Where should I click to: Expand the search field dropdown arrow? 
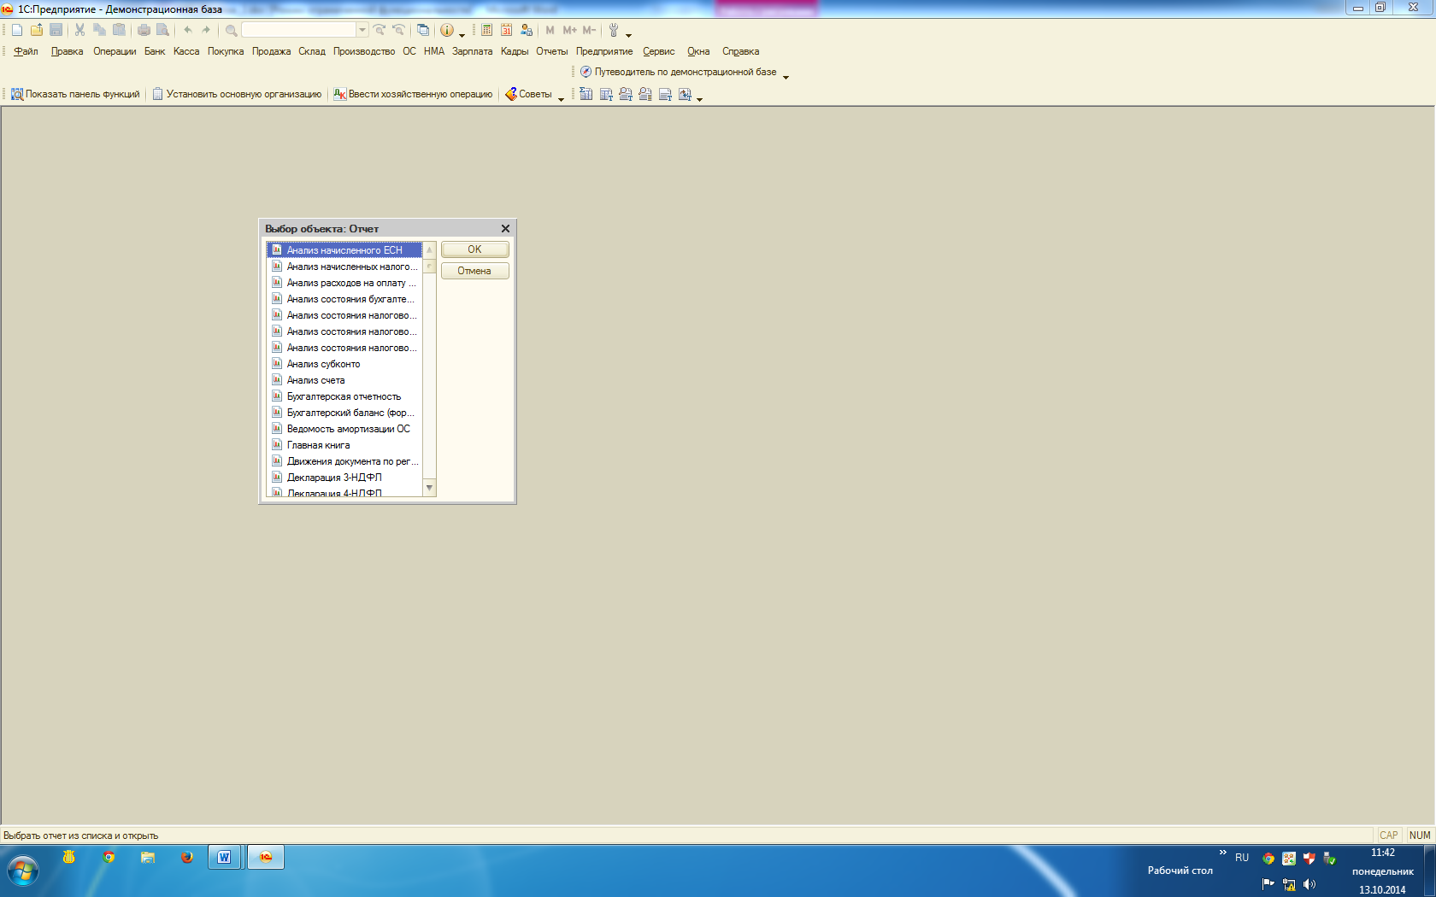362,30
